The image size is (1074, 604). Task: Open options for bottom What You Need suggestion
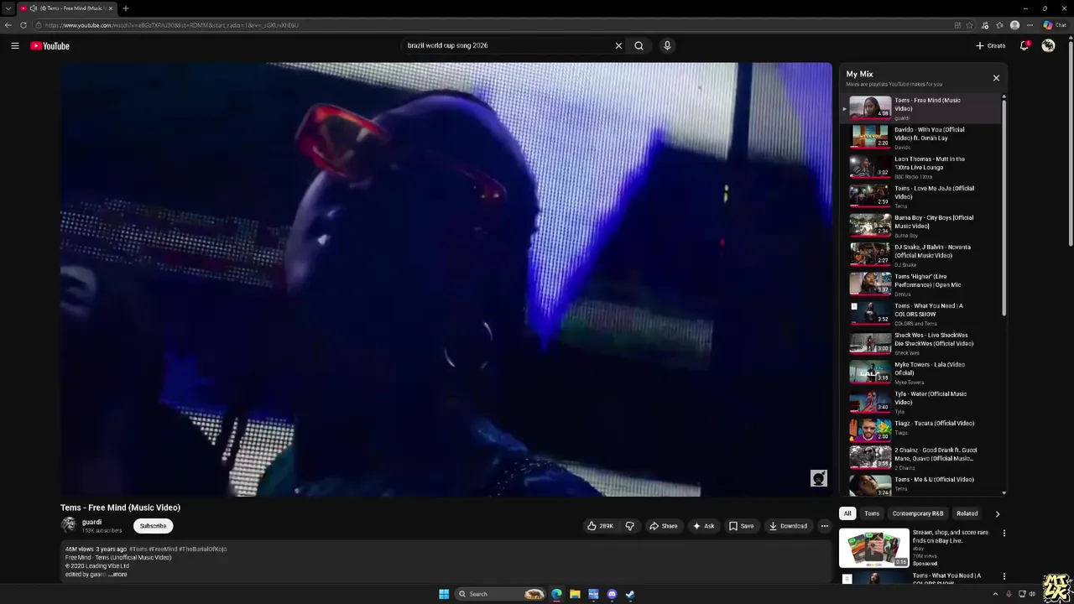point(1004,577)
